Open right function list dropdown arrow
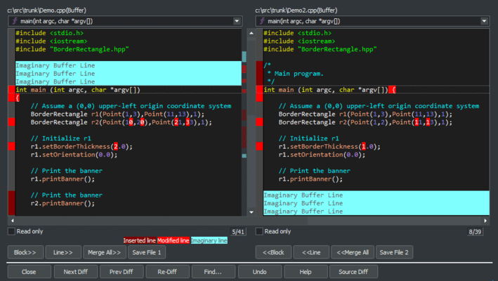The height and width of the screenshot is (281, 498). pyautogui.click(x=484, y=21)
